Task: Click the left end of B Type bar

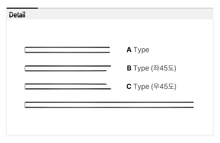Action: (x=26, y=68)
